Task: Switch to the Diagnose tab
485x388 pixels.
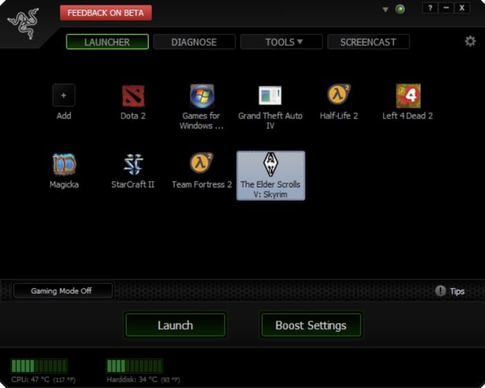Action: (194, 42)
